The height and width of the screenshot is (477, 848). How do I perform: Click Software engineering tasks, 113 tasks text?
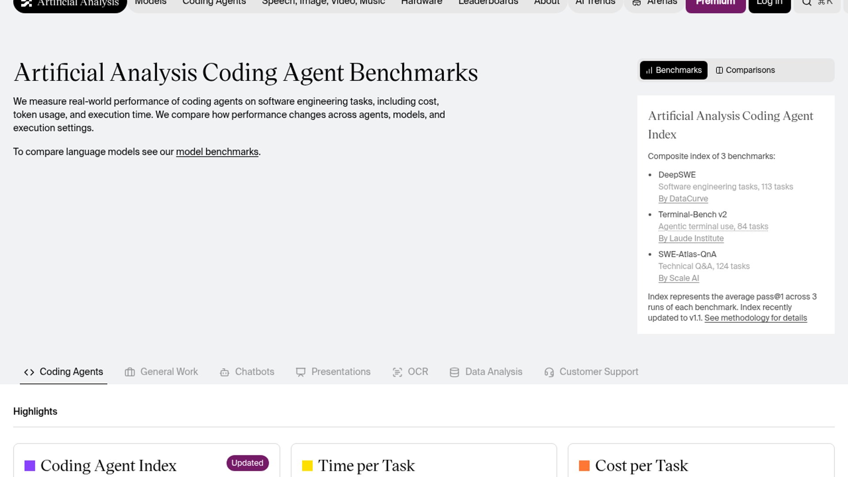pyautogui.click(x=726, y=187)
